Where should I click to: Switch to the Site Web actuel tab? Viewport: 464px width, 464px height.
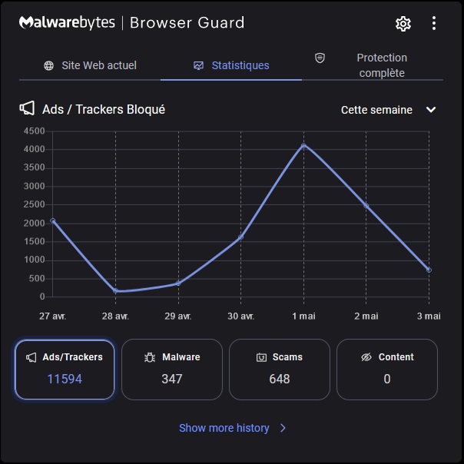click(x=90, y=65)
